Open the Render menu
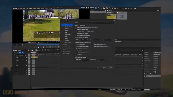Screen dimensions: 173x97 43,8
